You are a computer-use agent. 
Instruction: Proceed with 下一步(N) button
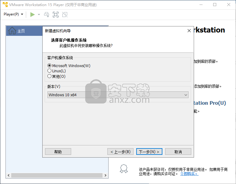click(149, 152)
